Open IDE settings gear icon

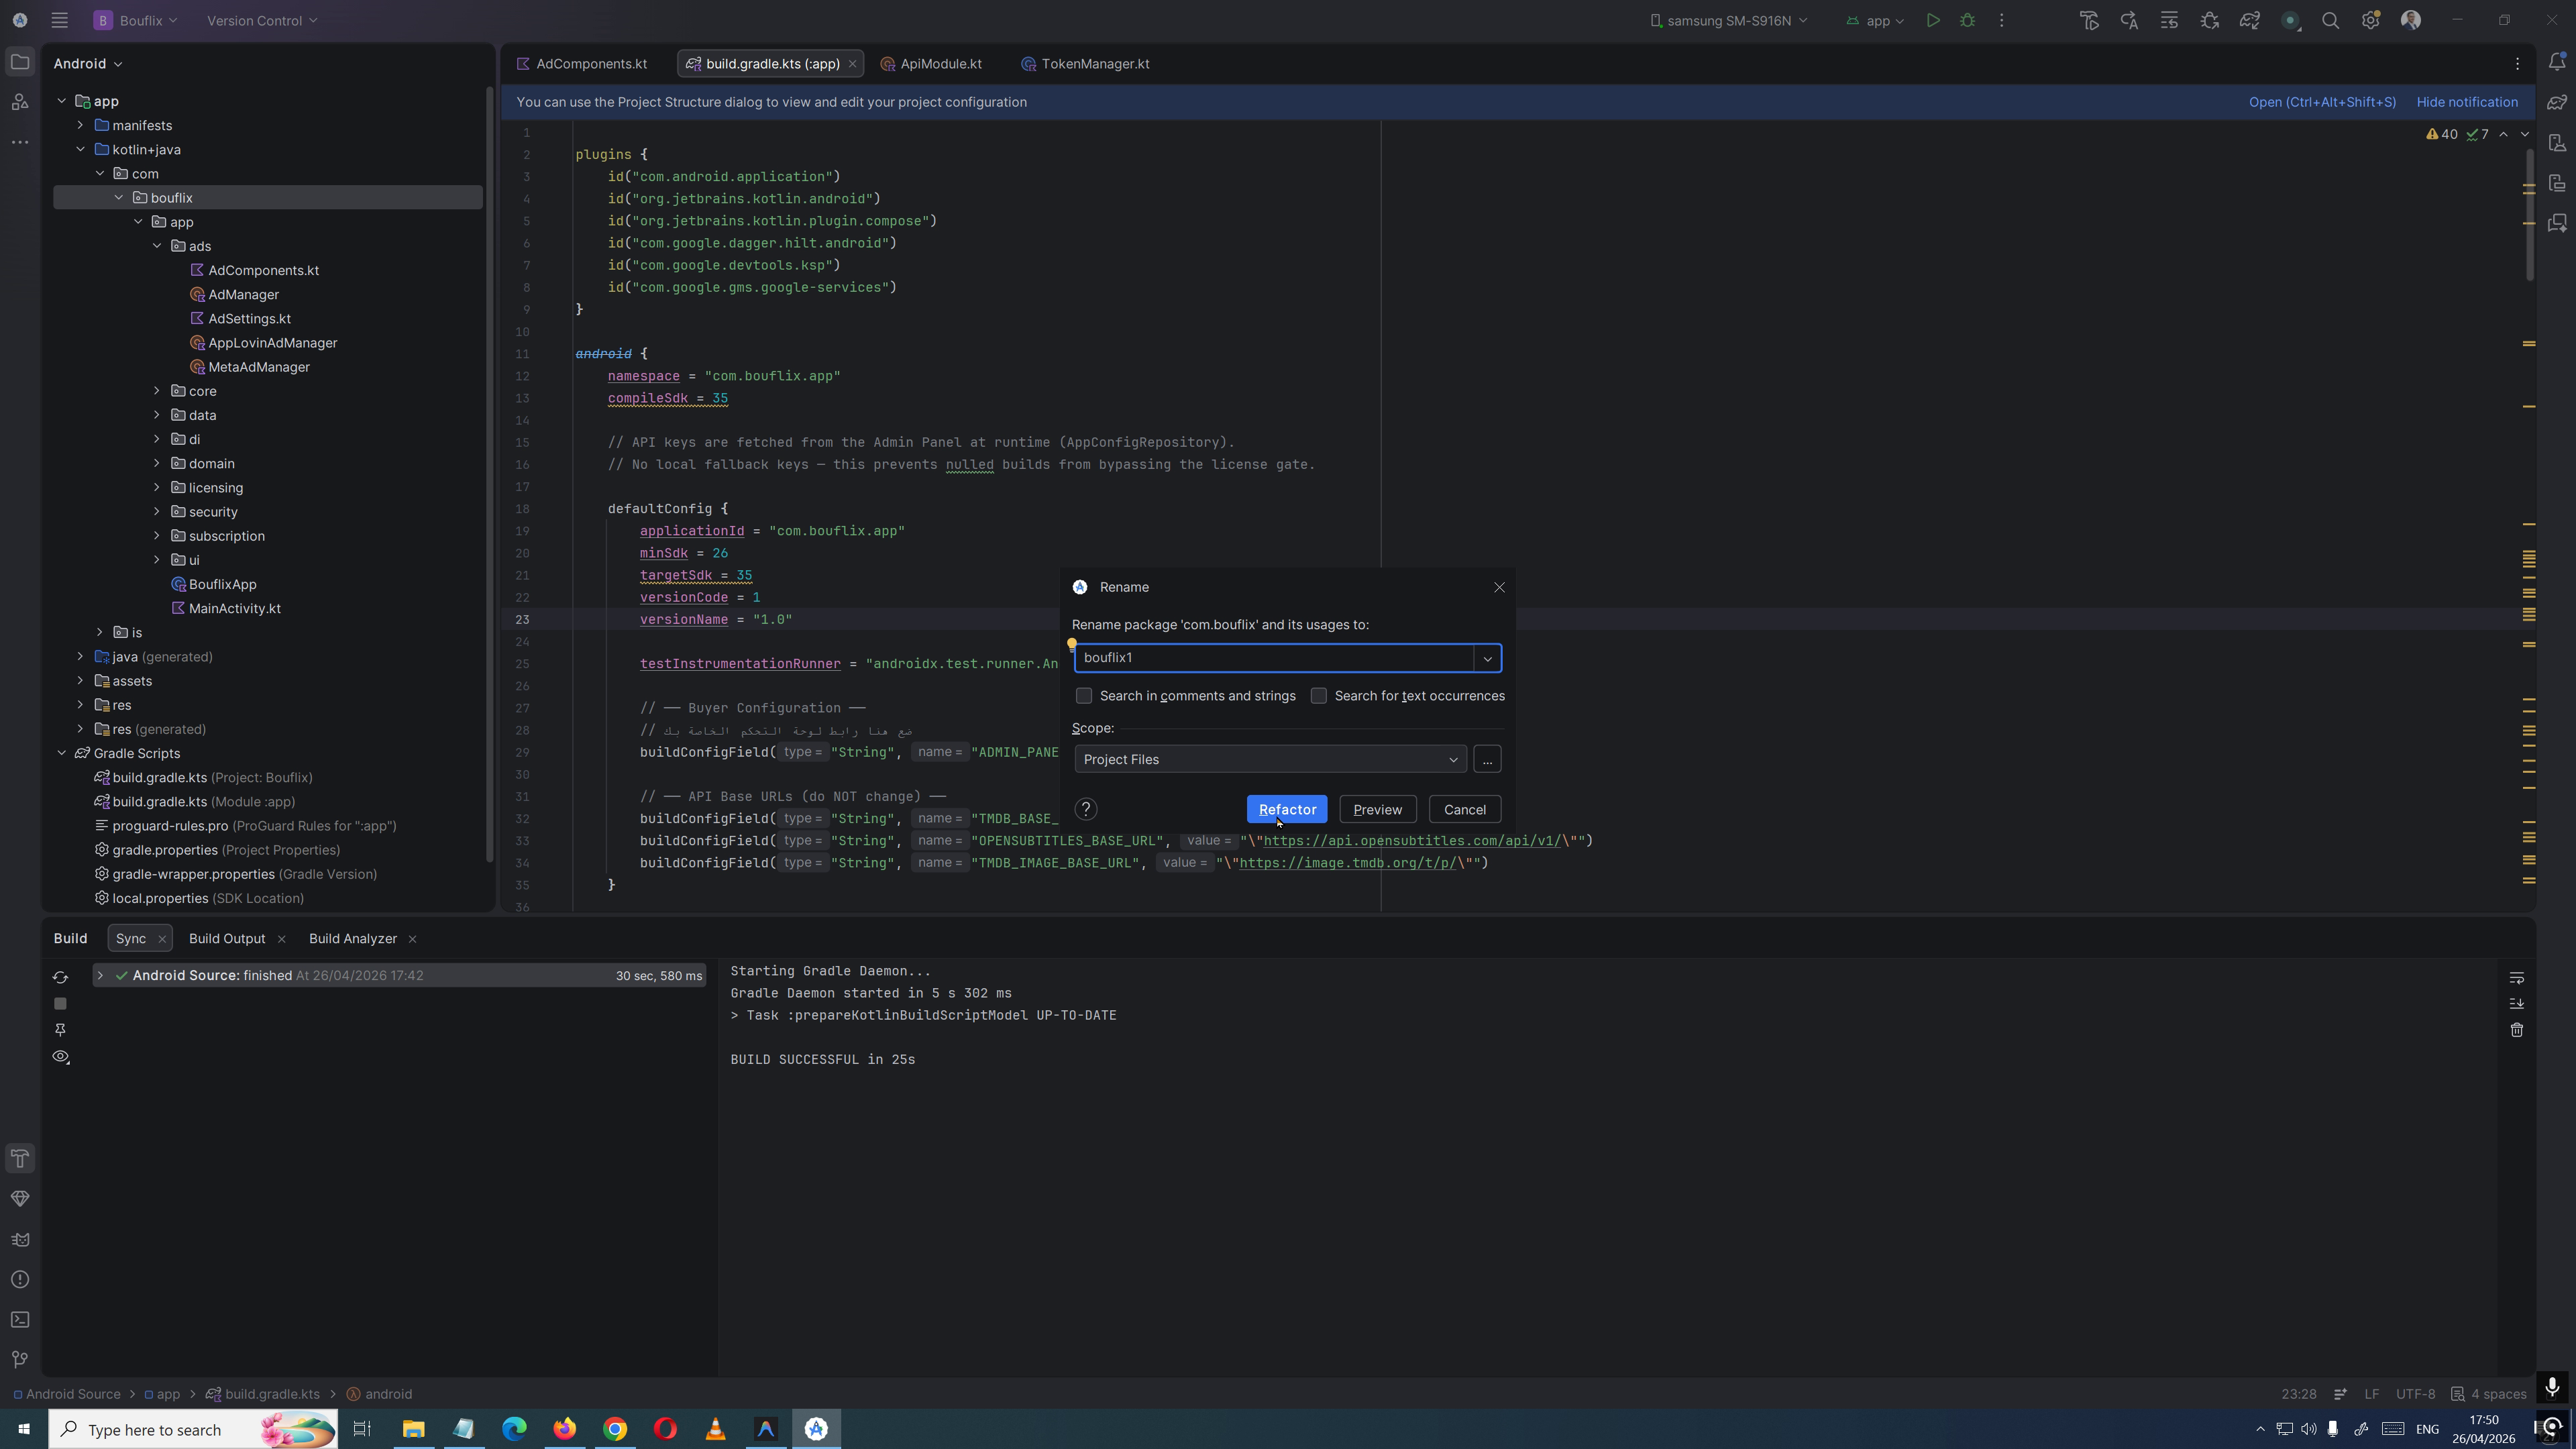pyautogui.click(x=2370, y=20)
